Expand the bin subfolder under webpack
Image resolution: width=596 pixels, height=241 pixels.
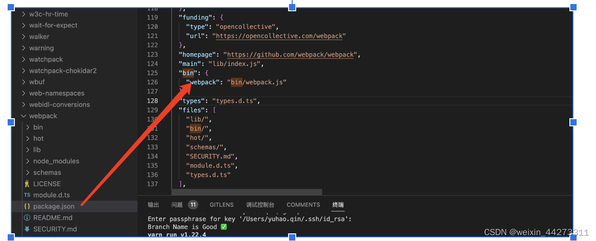38,127
